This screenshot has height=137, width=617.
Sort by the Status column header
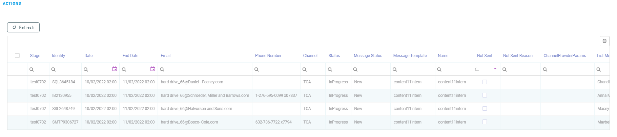[334, 56]
